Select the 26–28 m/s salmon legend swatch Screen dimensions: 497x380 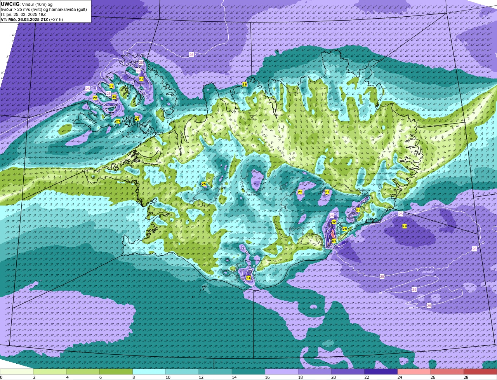pos(447,371)
